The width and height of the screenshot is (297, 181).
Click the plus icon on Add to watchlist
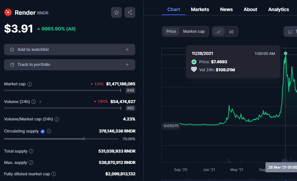[x=127, y=50]
